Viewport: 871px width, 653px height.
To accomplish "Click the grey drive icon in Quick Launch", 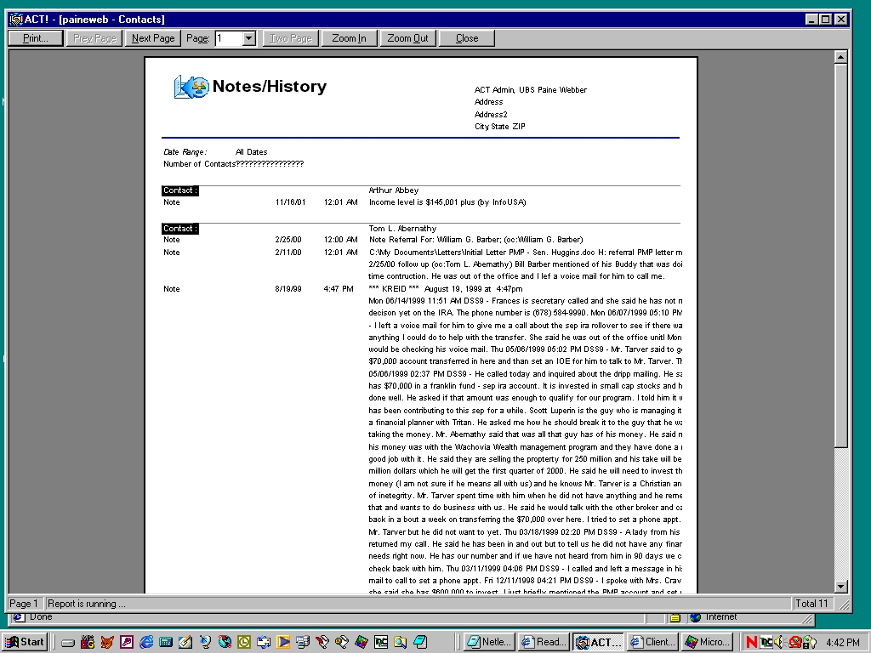I will point(68,643).
